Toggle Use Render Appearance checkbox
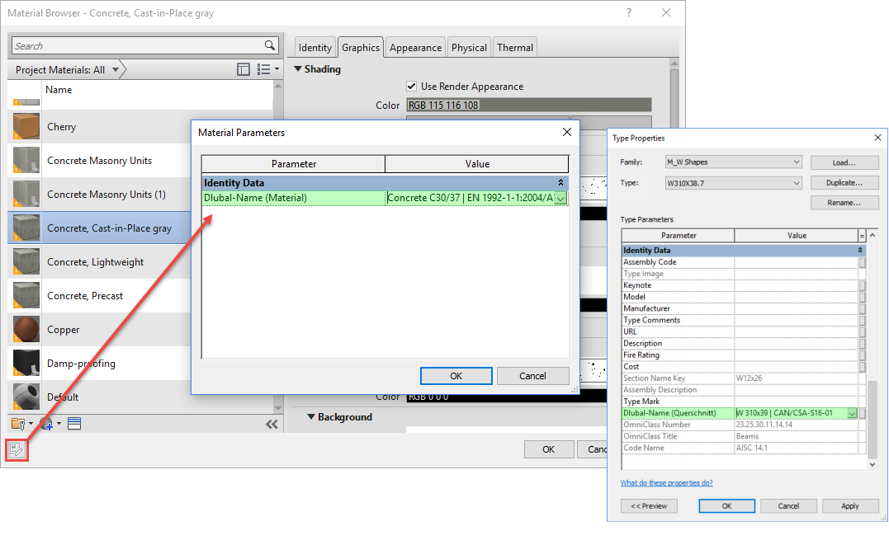Viewport: 889px width, 540px height. click(412, 86)
